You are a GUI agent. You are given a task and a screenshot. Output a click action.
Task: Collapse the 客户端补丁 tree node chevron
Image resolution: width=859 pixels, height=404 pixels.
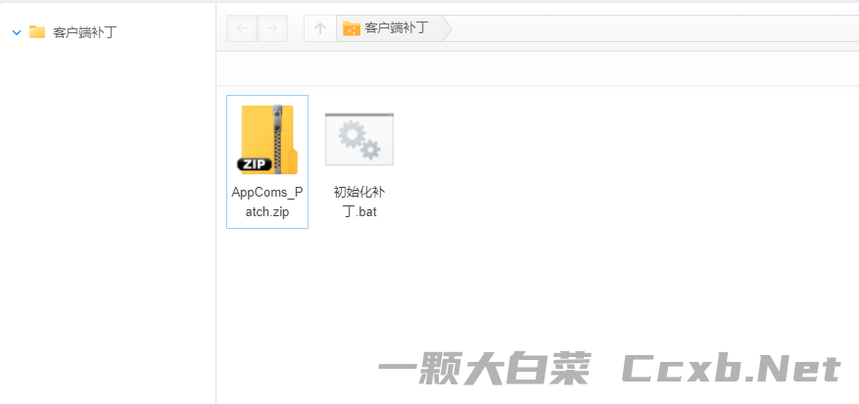click(17, 33)
